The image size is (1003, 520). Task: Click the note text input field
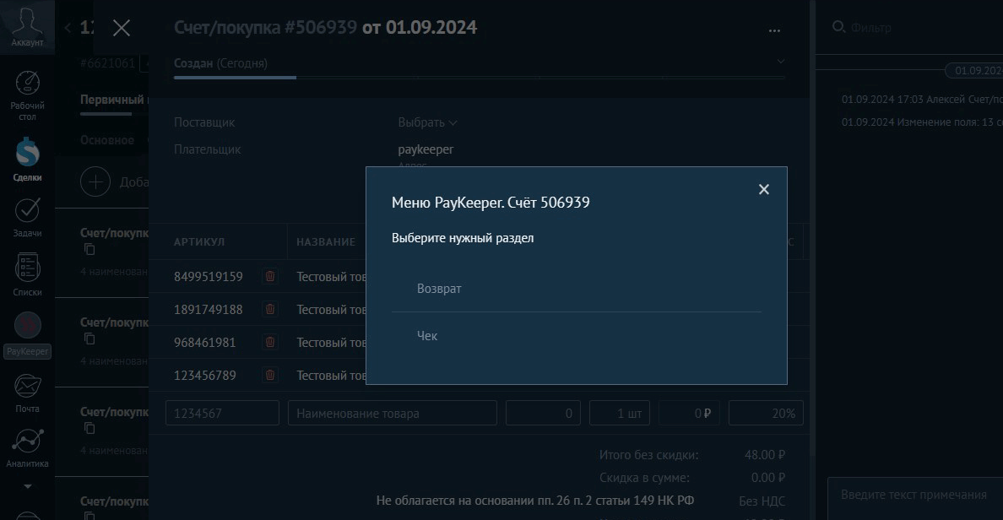pos(914,495)
